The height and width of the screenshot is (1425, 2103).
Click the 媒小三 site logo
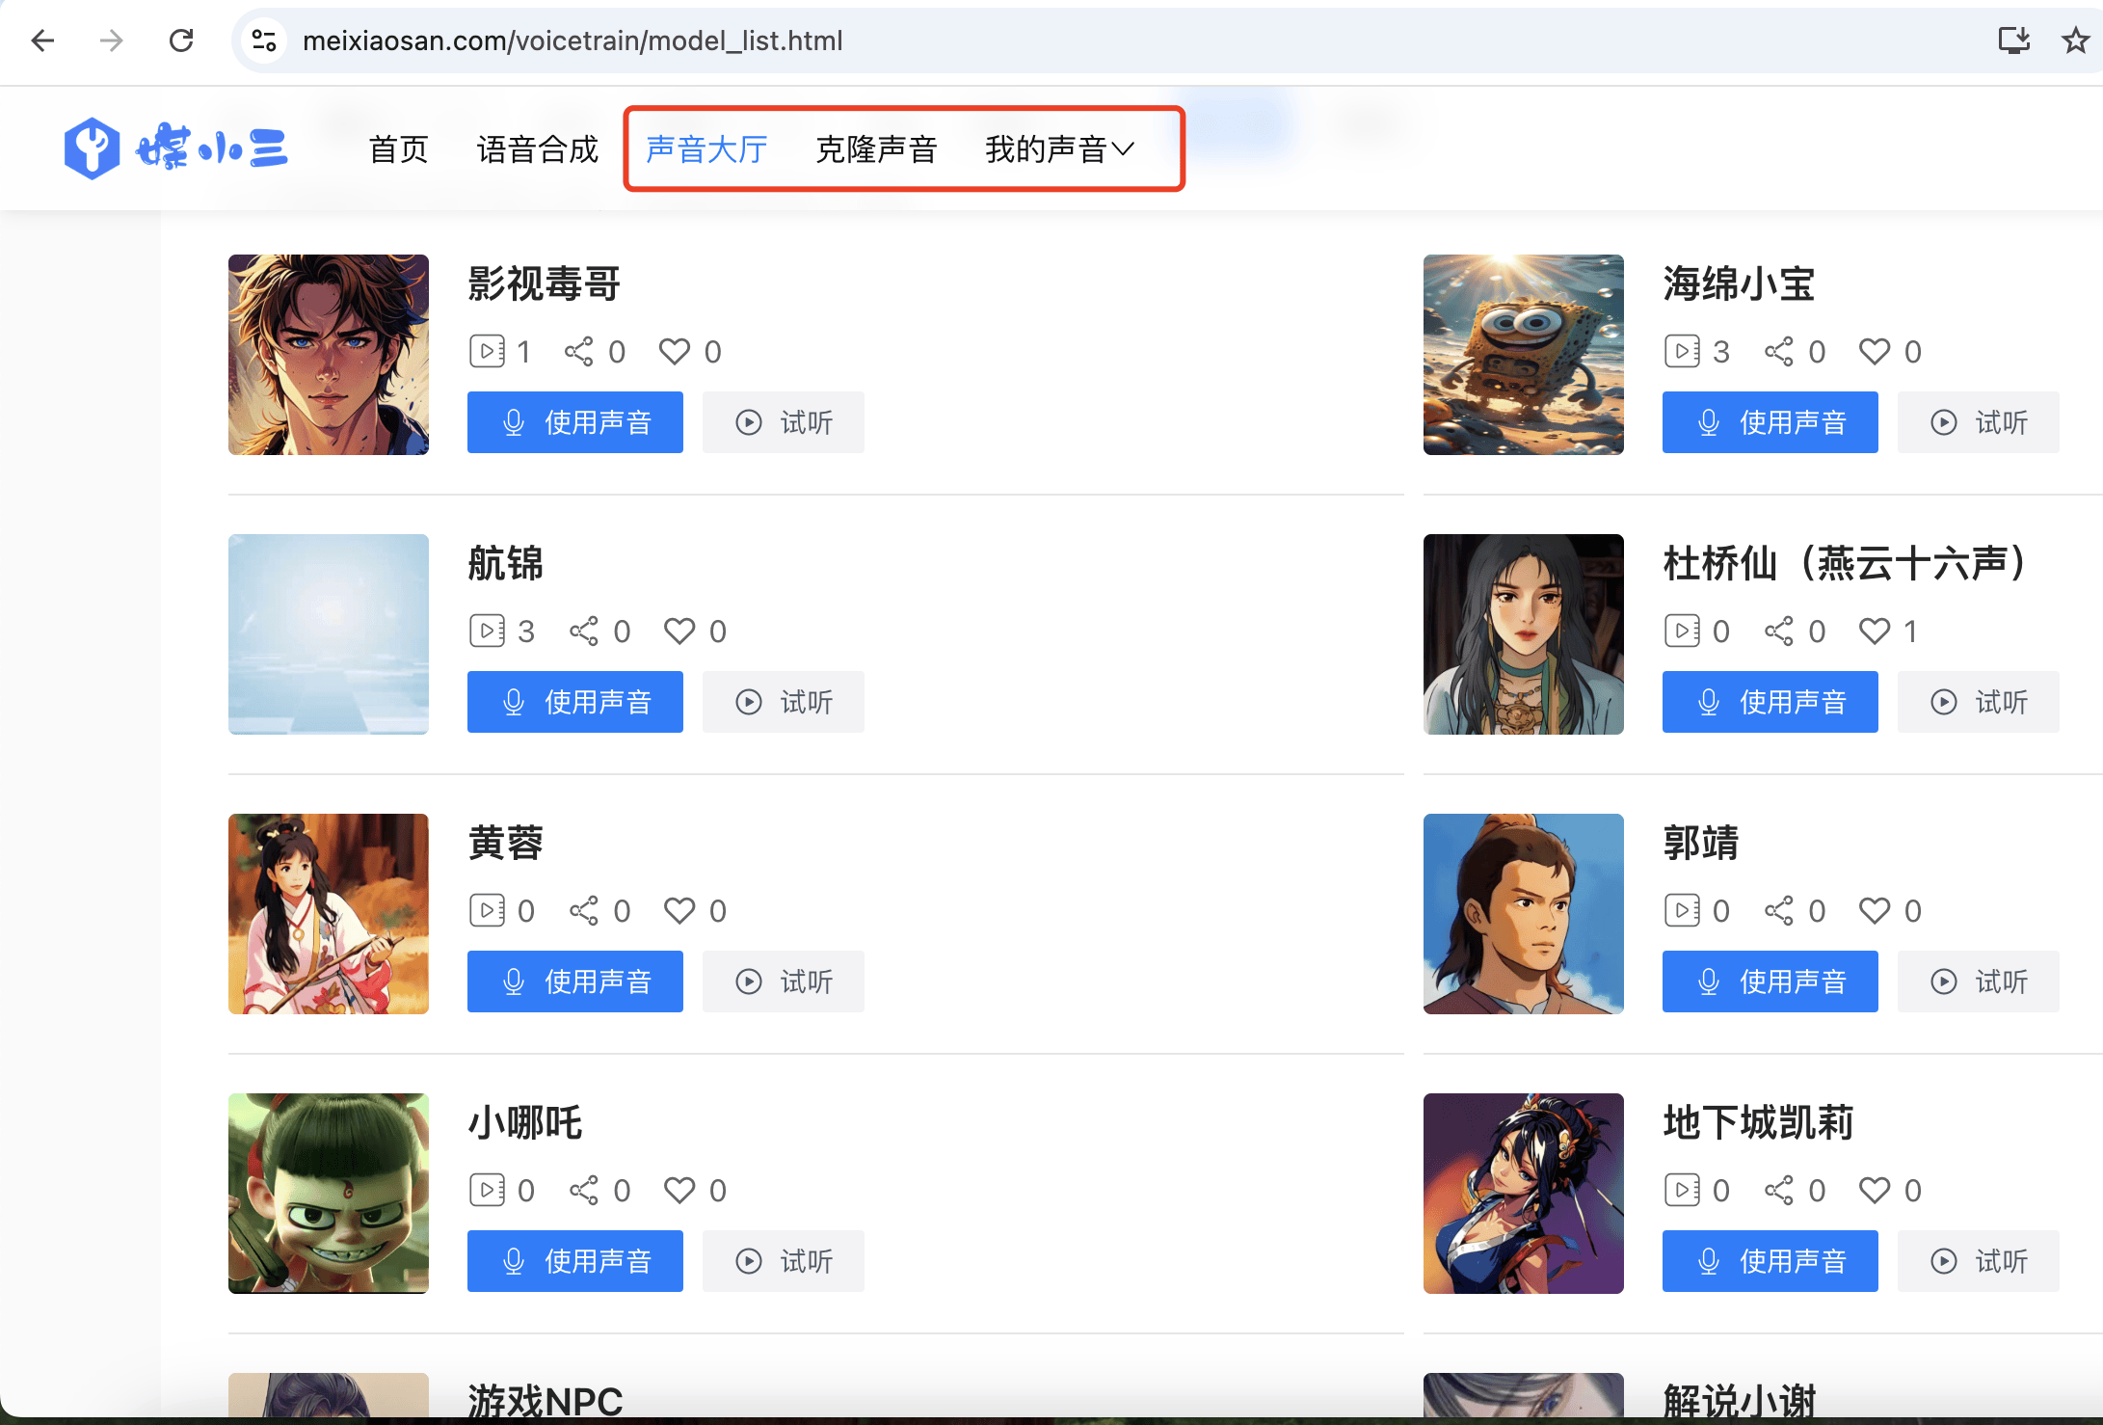coord(175,148)
